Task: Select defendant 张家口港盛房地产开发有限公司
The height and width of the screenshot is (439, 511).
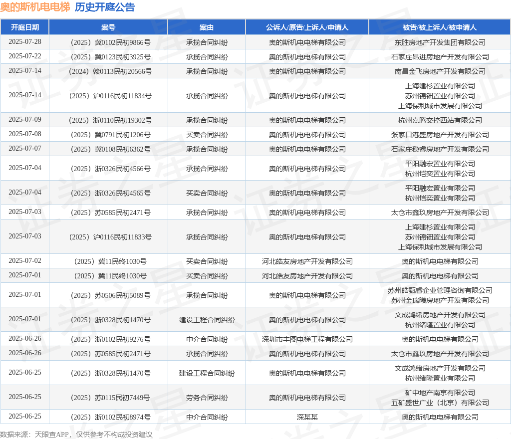Action: coord(440,135)
